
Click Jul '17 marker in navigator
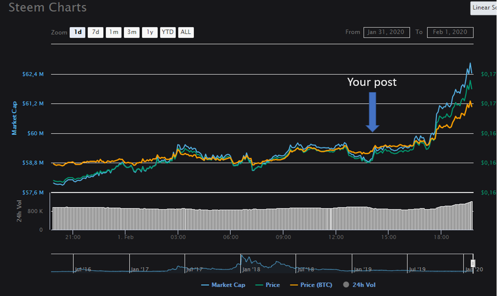pyautogui.click(x=194, y=269)
